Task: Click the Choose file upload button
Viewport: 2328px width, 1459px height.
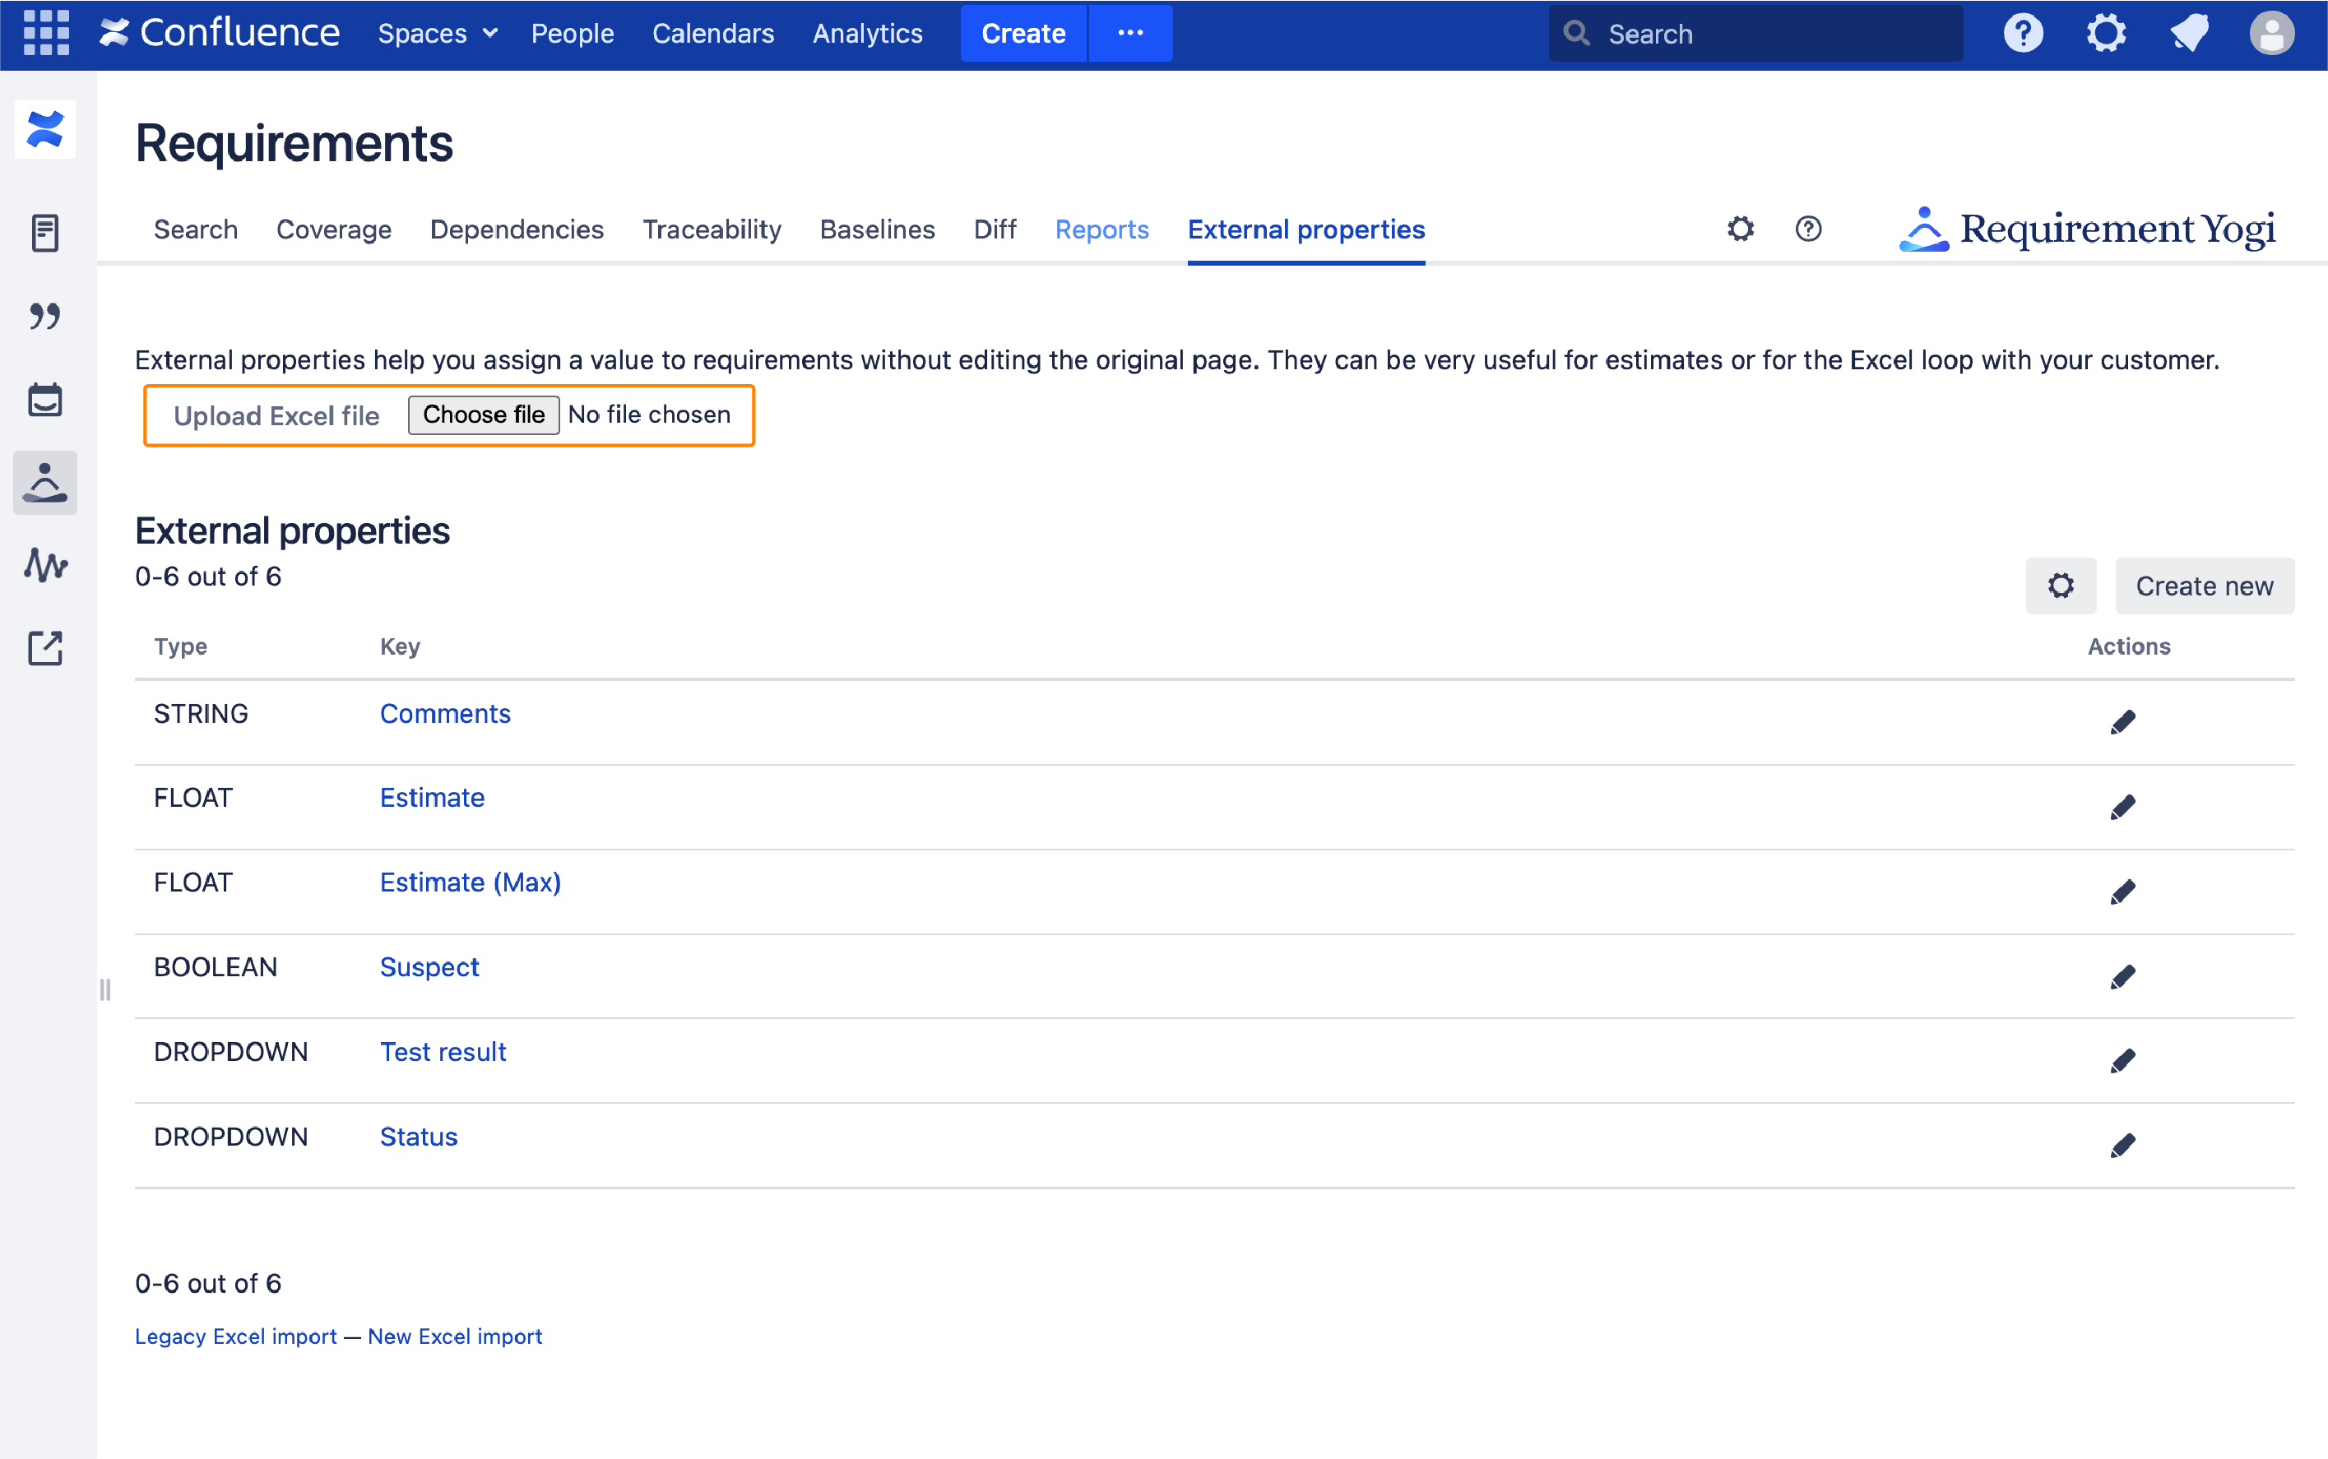Action: click(x=483, y=415)
